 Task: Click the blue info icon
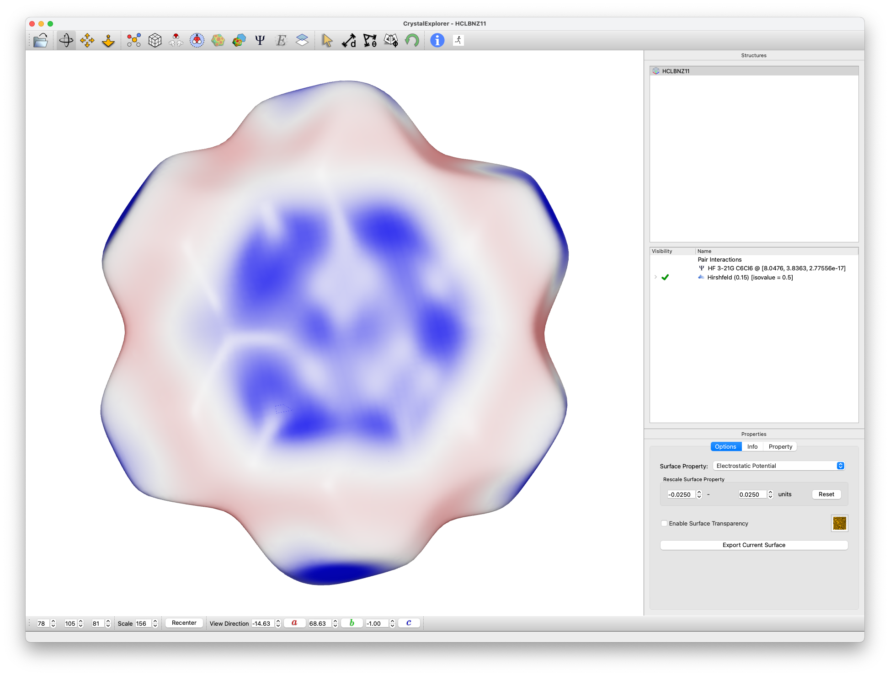pos(437,41)
